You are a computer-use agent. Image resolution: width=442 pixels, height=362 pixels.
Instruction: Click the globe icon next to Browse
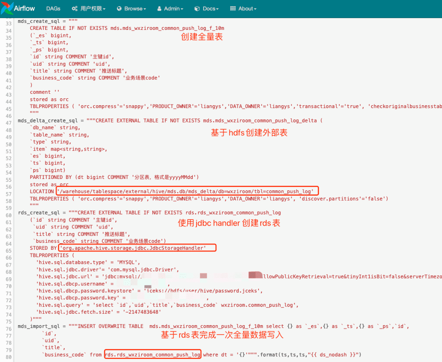pyautogui.click(x=119, y=9)
